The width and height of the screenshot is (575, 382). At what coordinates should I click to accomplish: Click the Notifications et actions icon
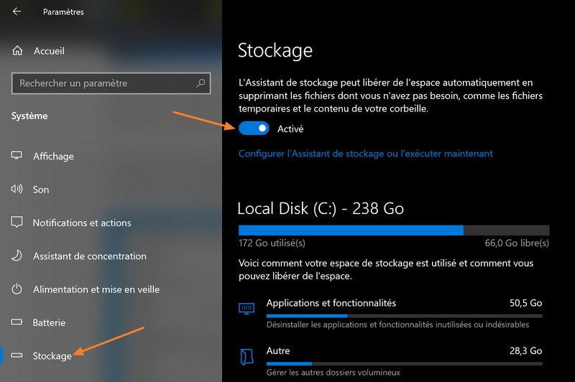coord(18,223)
